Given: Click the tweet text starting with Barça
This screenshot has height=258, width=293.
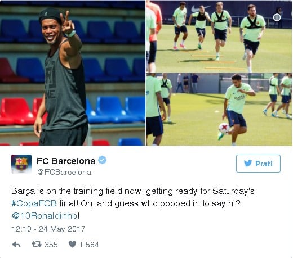Looking at the screenshot, I should 133,203.
